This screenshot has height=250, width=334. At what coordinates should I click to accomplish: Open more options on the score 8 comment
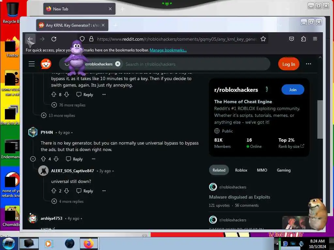[x=104, y=94]
